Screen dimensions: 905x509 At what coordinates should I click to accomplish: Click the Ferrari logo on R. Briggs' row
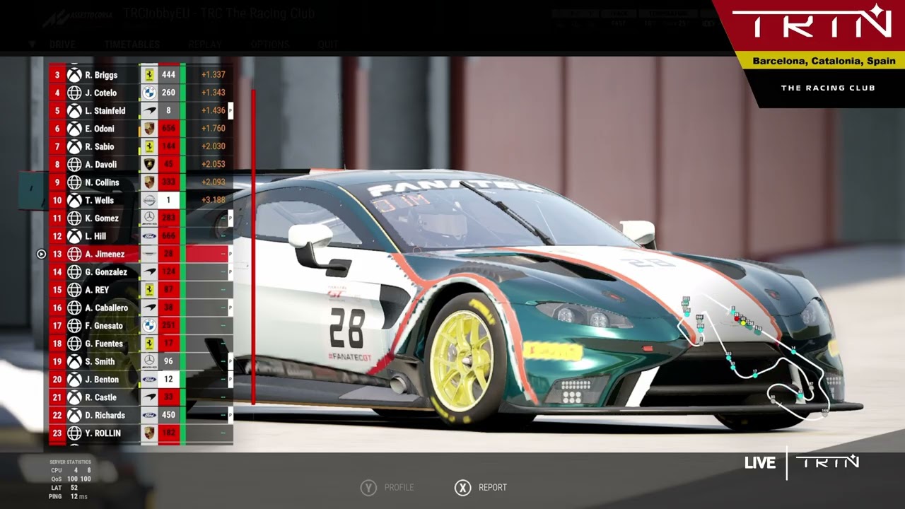point(149,75)
